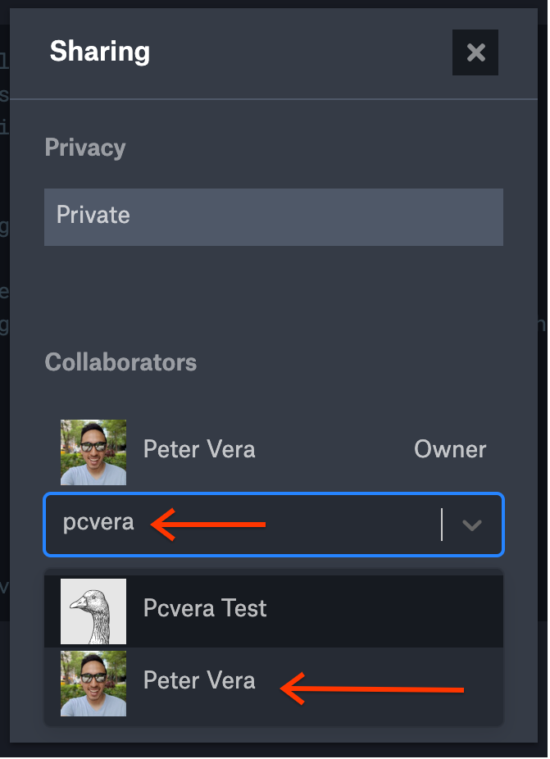
Task: Click the word Private inside the selector
Action: pos(93,215)
